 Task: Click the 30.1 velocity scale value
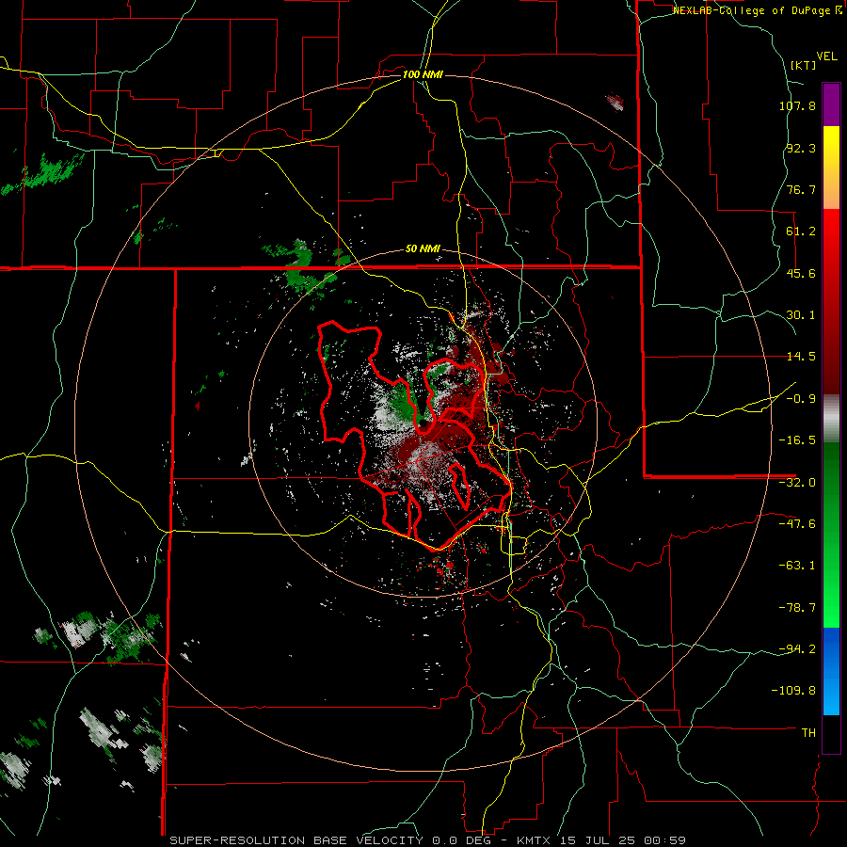pos(801,315)
